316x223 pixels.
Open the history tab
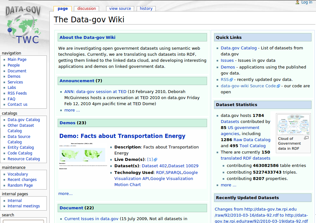pyautogui.click(x=146, y=9)
